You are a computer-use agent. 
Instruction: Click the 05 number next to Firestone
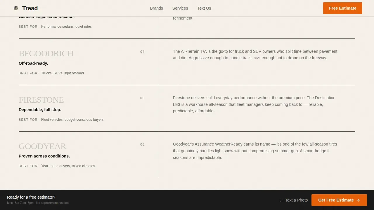tap(142, 98)
